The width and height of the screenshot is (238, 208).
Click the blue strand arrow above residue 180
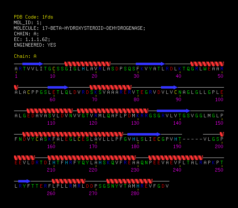(144, 134)
